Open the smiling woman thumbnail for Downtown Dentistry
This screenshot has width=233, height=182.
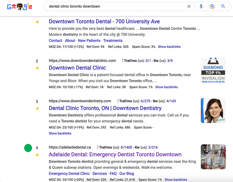[x=213, y=110]
